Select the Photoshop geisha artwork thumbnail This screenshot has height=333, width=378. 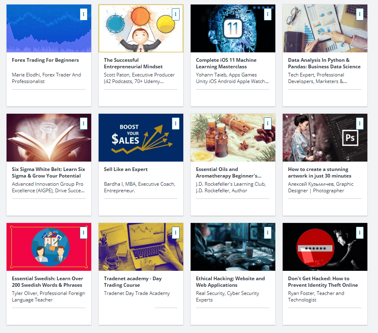click(x=325, y=138)
